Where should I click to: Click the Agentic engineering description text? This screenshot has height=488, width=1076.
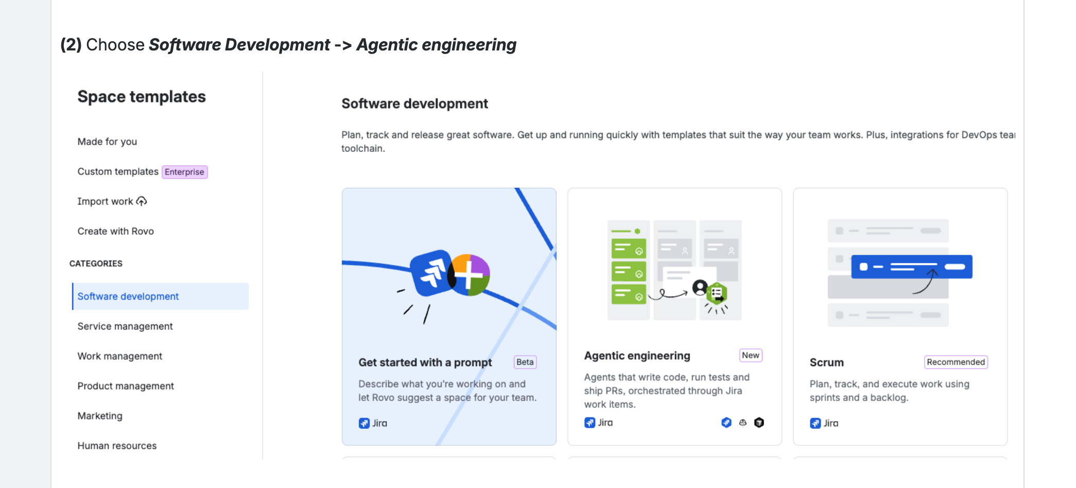(667, 391)
